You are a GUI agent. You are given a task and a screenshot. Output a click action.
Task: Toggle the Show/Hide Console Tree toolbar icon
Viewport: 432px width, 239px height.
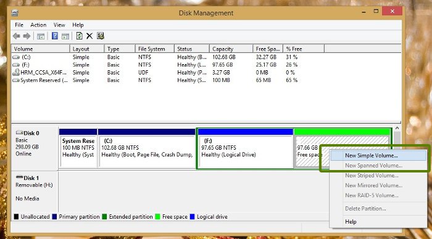[41, 36]
